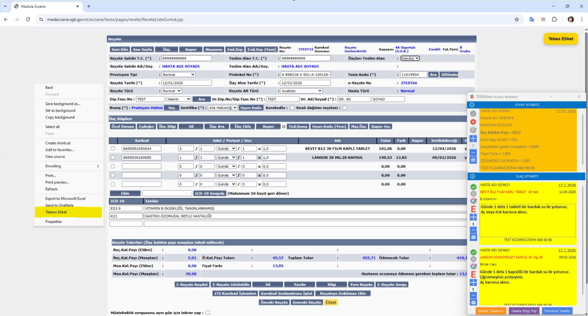
Task: Select Tebeos Etiket in context menu
Action: (x=56, y=212)
